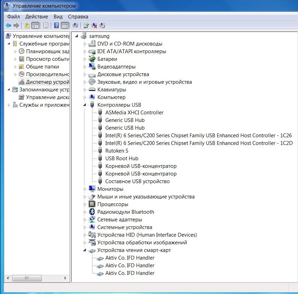Image resolution: width=298 pixels, height=294 pixels.
Task: Click the Up one level folder icon
Action: [27, 25]
